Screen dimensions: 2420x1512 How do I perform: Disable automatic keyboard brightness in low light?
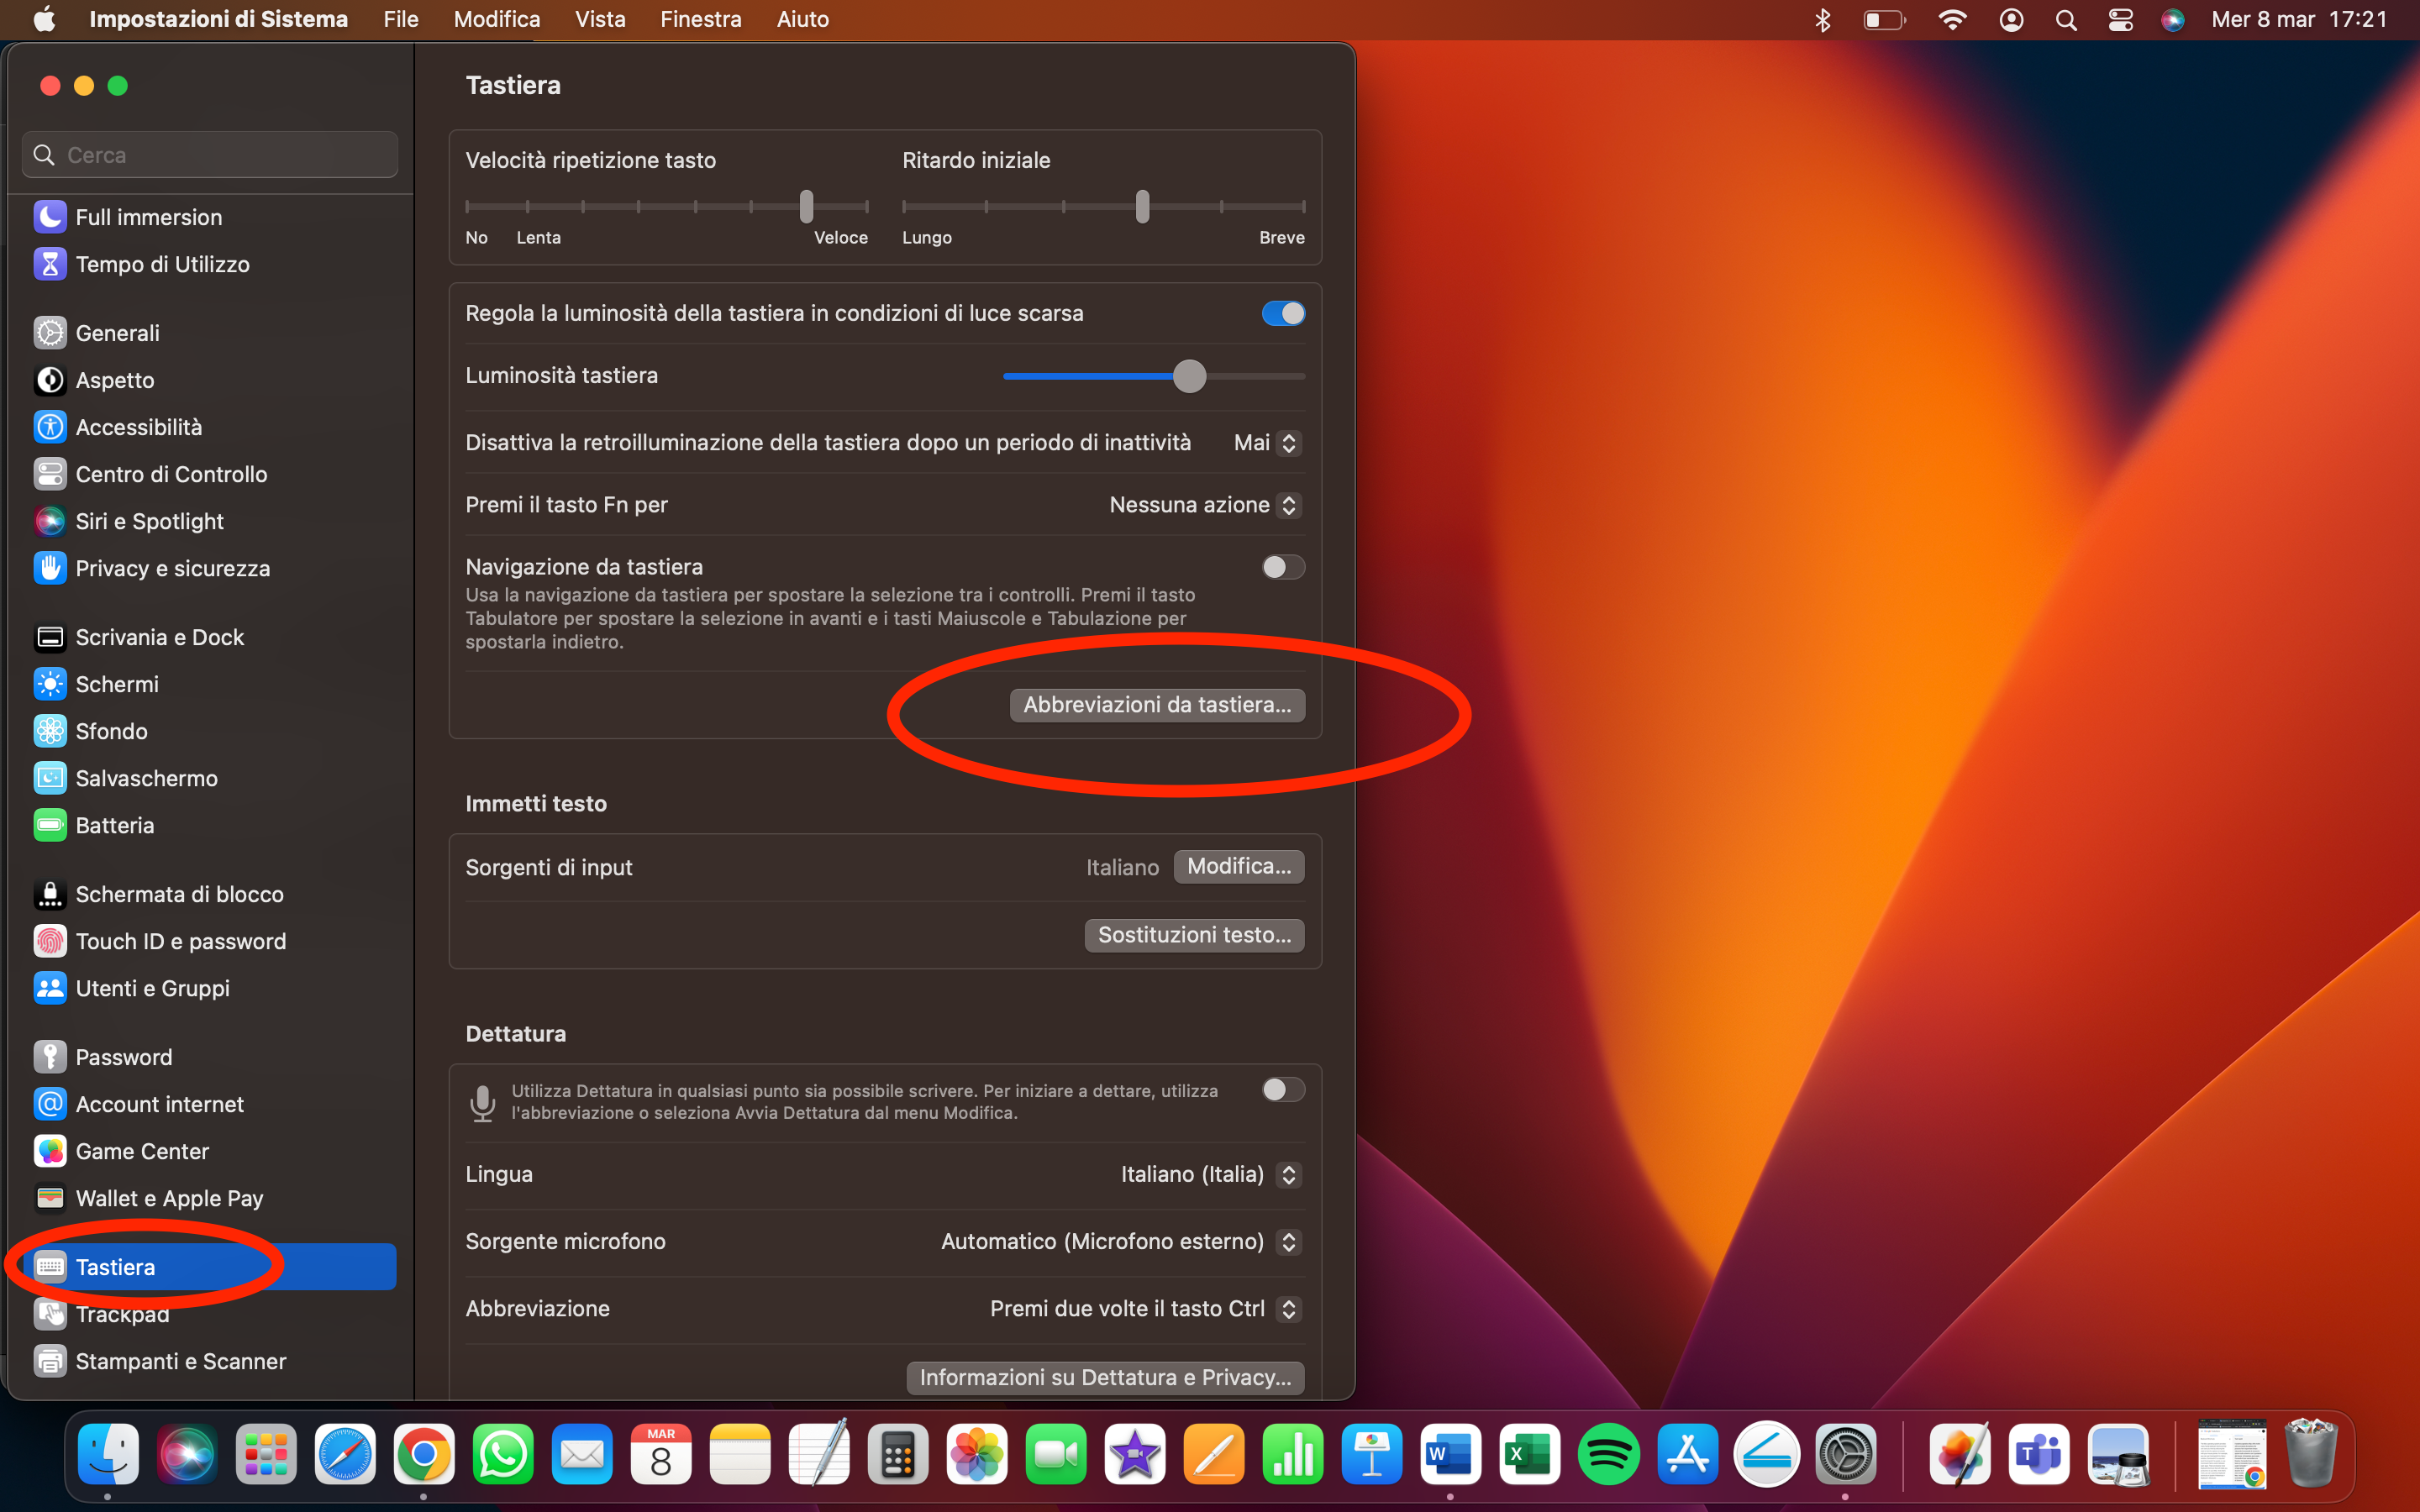[x=1282, y=314]
